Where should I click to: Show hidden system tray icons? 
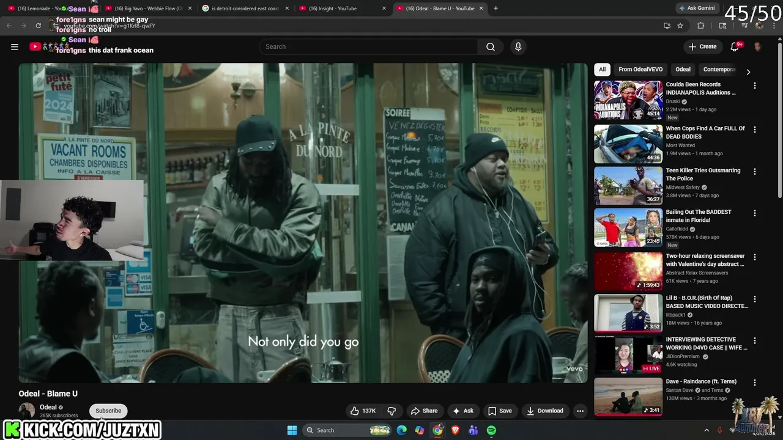[x=707, y=430]
